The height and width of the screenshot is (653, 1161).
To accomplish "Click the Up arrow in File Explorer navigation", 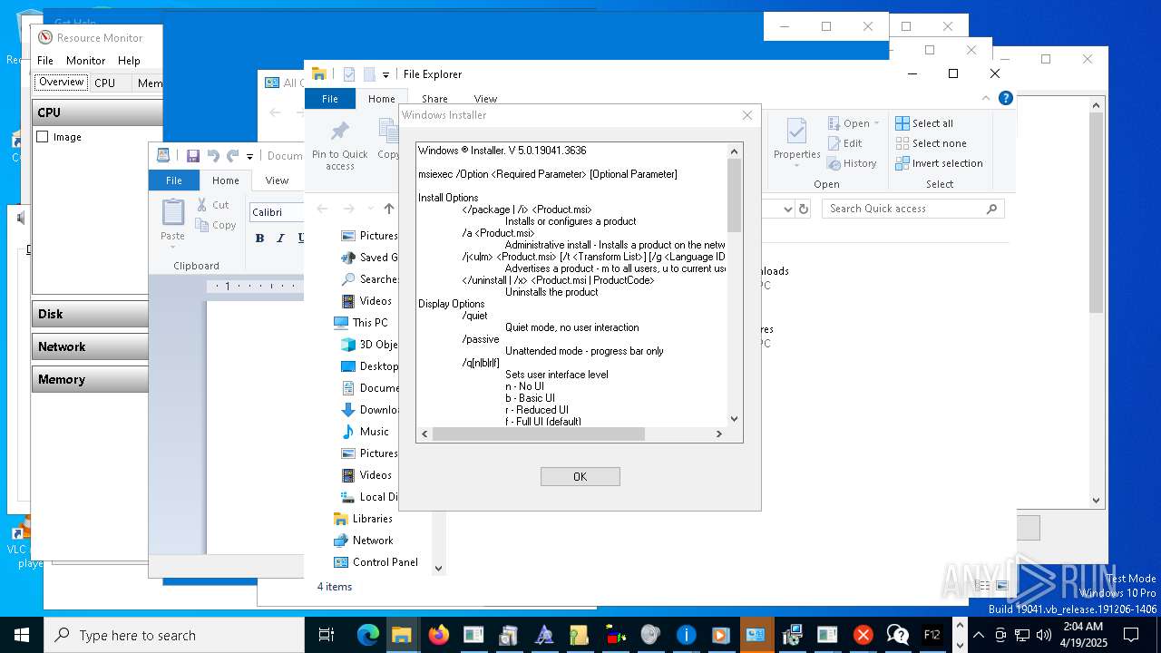I will [389, 209].
